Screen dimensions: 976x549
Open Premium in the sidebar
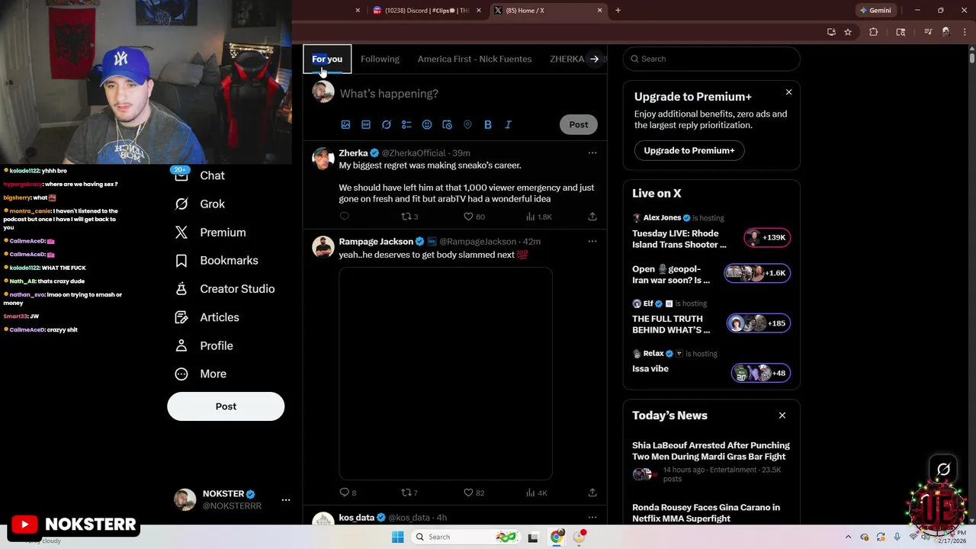(x=210, y=232)
